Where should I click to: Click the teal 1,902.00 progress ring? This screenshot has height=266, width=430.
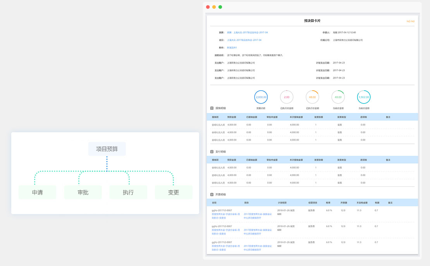(364, 97)
